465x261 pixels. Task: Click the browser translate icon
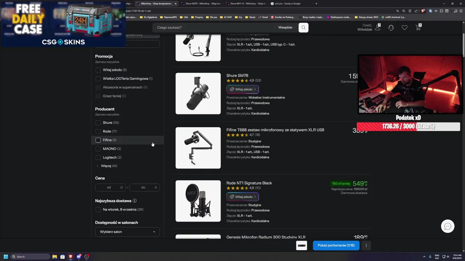(x=397, y=11)
